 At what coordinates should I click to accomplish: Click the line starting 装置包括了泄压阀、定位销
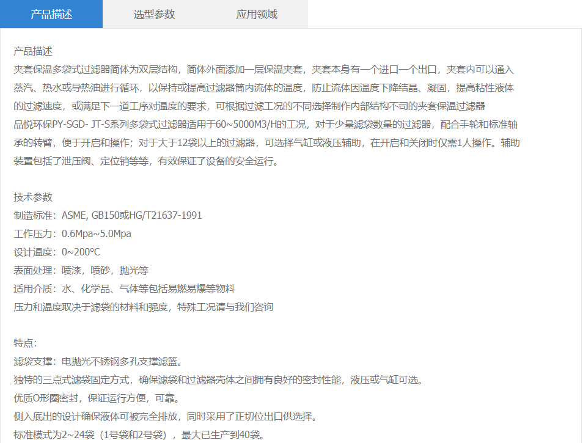[x=146, y=161]
